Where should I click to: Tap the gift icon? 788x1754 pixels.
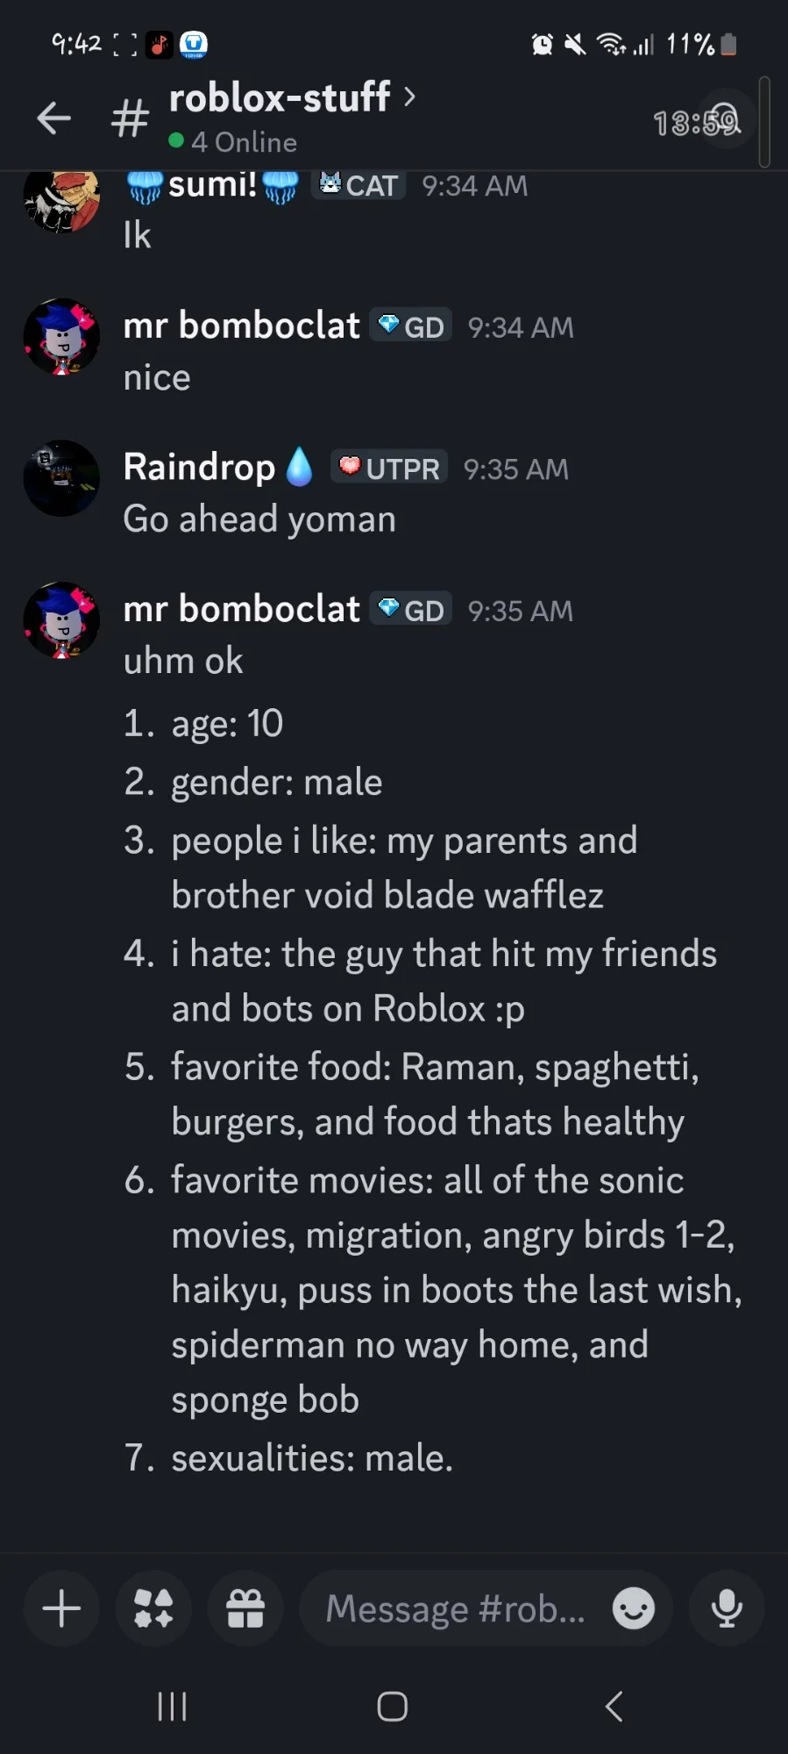245,1608
